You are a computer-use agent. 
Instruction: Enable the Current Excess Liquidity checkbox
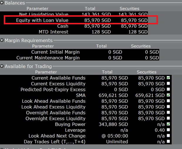pos(168,84)
